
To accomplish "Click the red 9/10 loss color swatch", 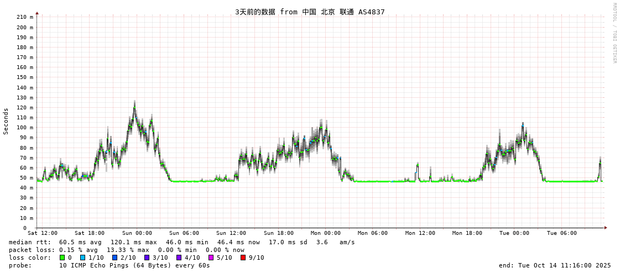I will pos(243,258).
